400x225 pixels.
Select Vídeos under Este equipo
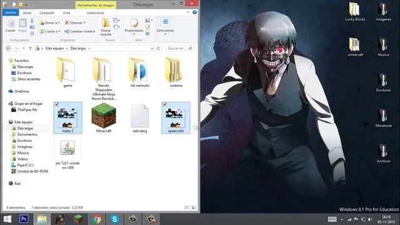(x=22, y=159)
